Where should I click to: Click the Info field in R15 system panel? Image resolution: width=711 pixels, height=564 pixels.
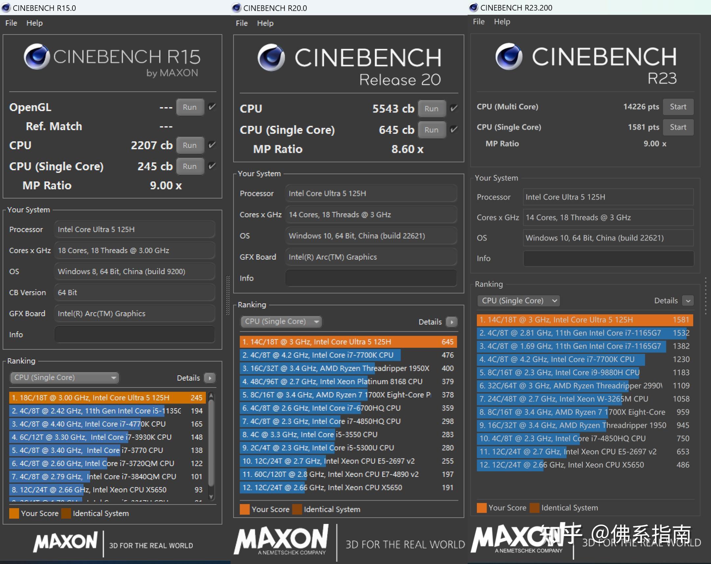(135, 335)
